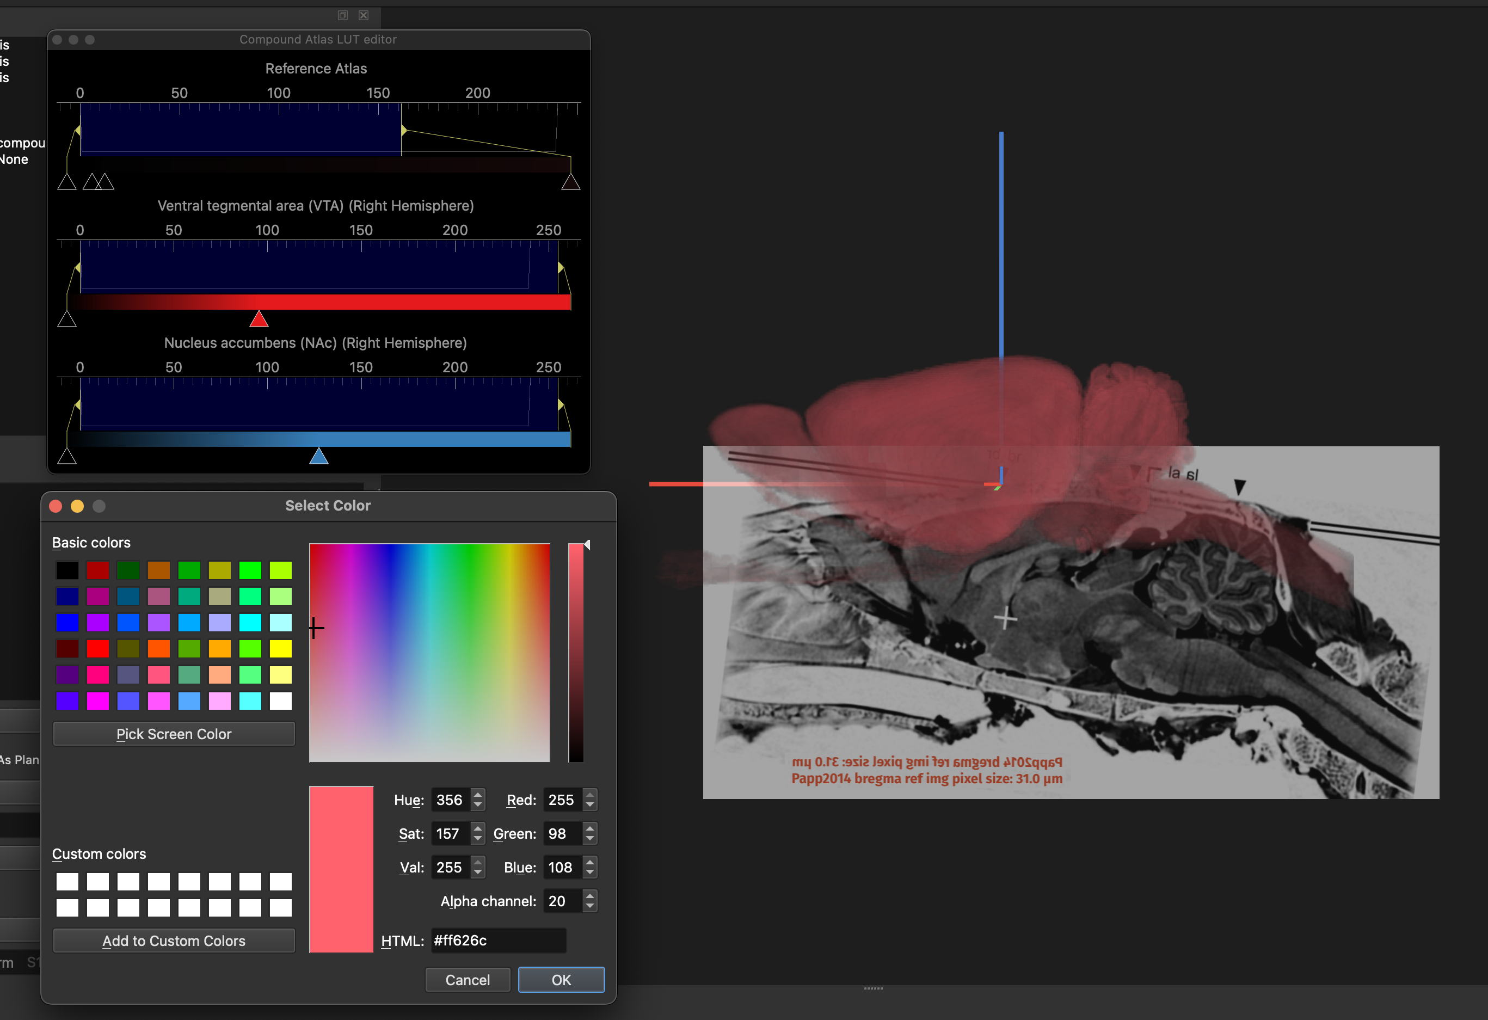Screen dimensions: 1488x1020
Task: Click the leftmost Reference Atlas gradient triangle
Action: 67,182
